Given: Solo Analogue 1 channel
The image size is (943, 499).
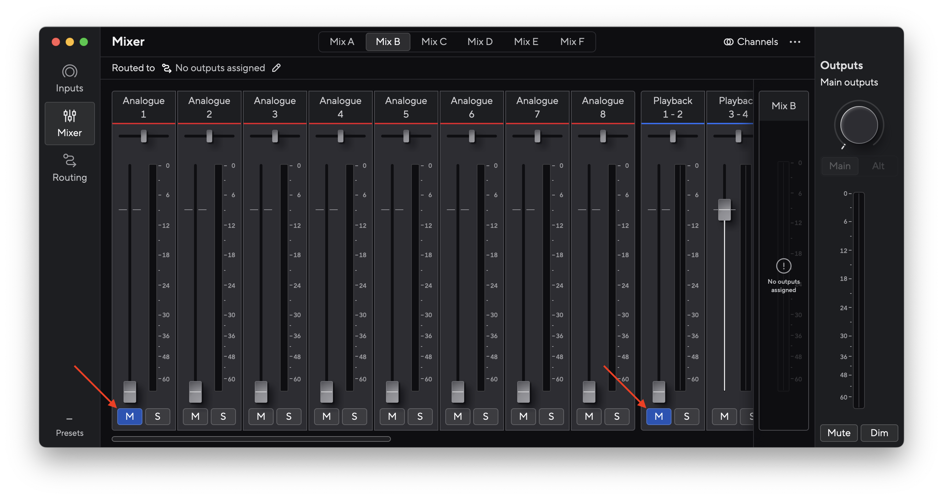Looking at the screenshot, I should (x=157, y=416).
